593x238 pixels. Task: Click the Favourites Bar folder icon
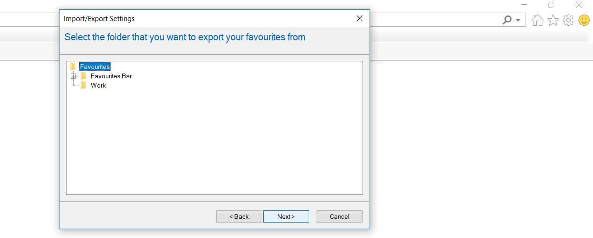point(83,76)
